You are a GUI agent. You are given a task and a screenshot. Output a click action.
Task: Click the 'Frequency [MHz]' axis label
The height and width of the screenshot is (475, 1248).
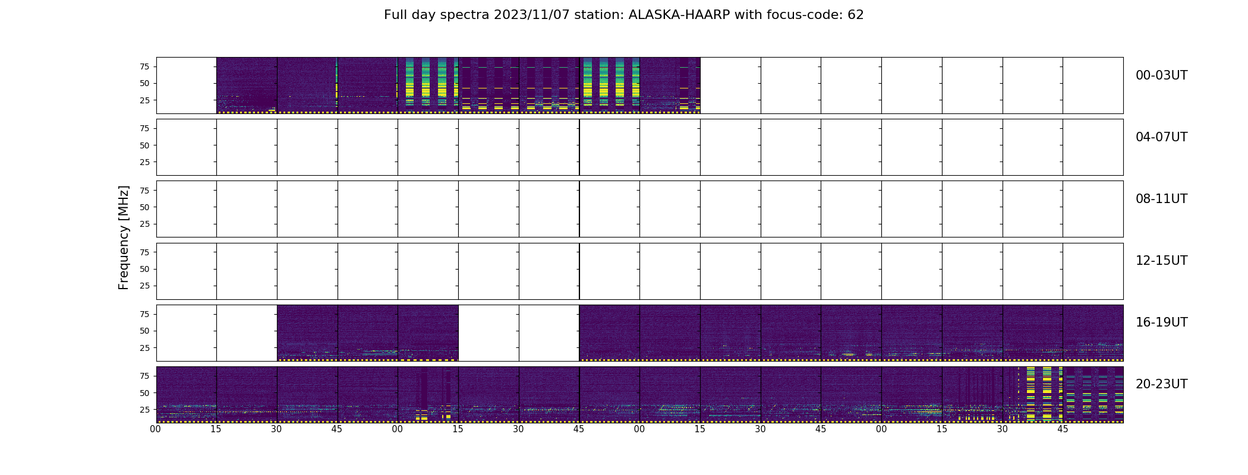[124, 237]
